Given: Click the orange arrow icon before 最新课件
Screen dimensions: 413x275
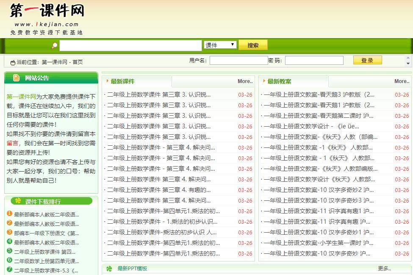Looking at the screenshot, I should 107,81.
